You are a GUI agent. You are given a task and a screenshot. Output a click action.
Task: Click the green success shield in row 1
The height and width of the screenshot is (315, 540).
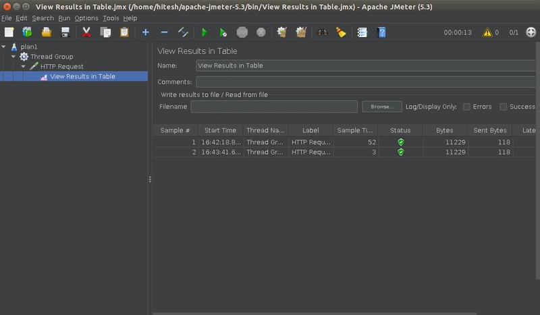click(400, 142)
